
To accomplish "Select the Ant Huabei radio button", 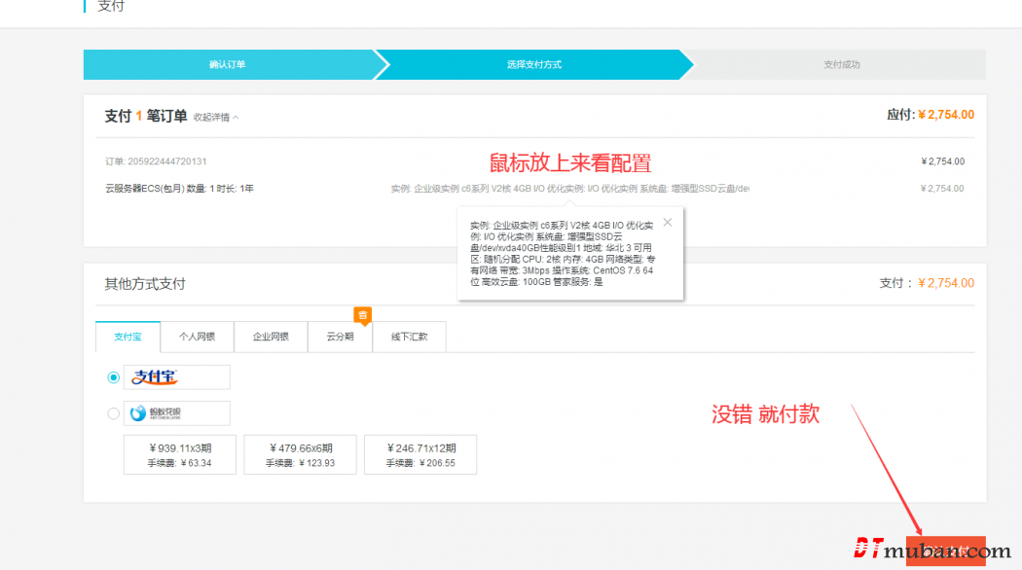I will pyautogui.click(x=114, y=413).
